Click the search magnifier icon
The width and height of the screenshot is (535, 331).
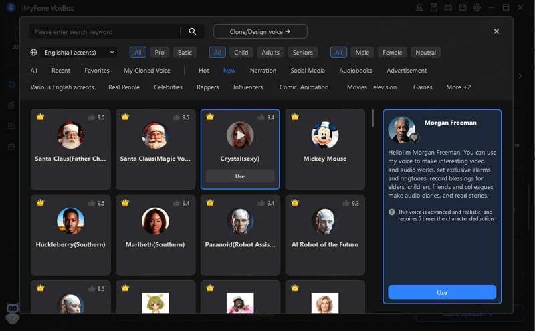pos(193,31)
